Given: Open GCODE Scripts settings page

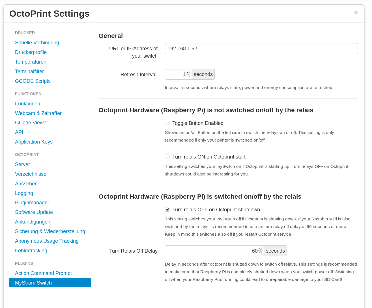Looking at the screenshot, I should [33, 81].
